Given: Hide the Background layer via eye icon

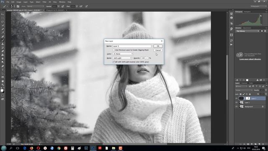Looking at the screenshot, I should point(237,107).
